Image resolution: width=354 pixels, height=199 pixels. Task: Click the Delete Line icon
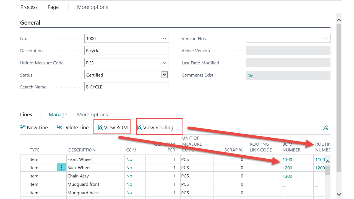tap(59, 127)
